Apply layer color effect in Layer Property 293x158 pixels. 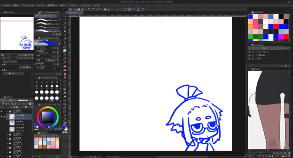(x=28, y=67)
